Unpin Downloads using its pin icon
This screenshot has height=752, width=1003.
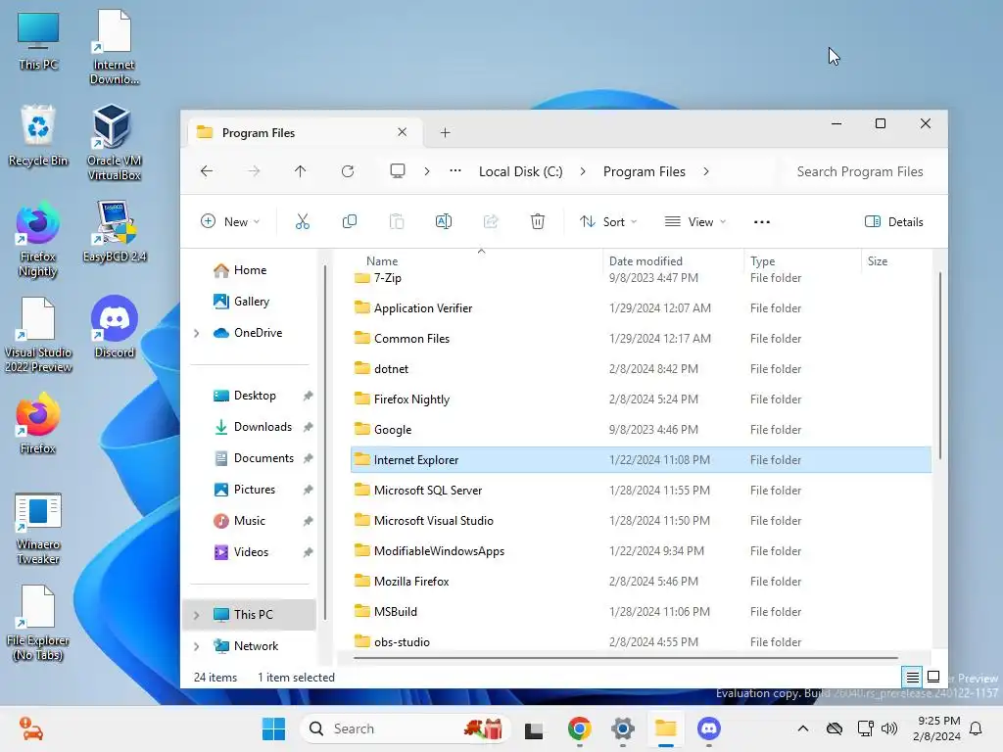[308, 427]
